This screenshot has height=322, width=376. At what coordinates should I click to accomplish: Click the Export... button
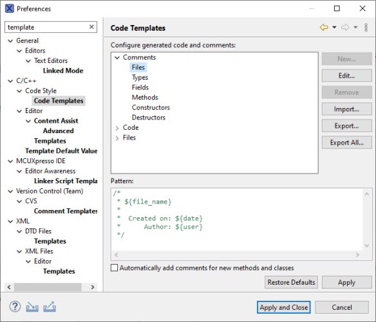coord(347,126)
